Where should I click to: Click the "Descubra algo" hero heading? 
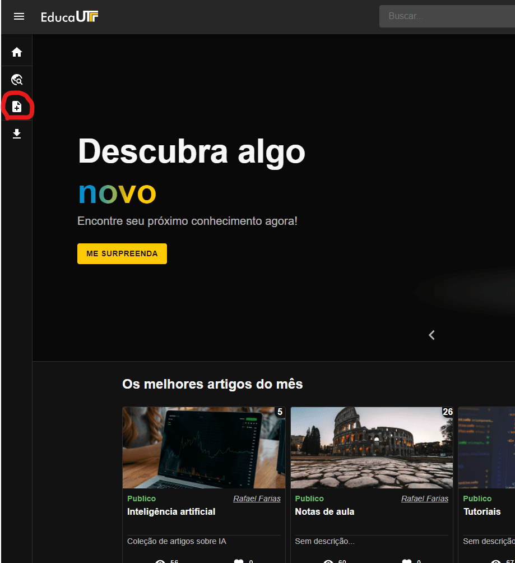[x=192, y=152]
